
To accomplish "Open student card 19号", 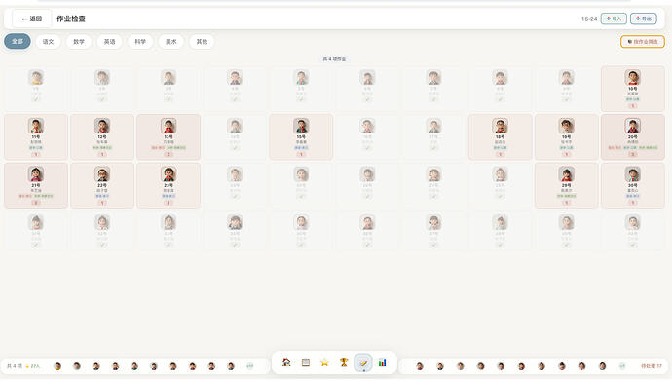I will click(566, 137).
